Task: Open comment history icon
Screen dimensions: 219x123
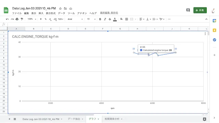Action: pyautogui.click(x=188, y=10)
